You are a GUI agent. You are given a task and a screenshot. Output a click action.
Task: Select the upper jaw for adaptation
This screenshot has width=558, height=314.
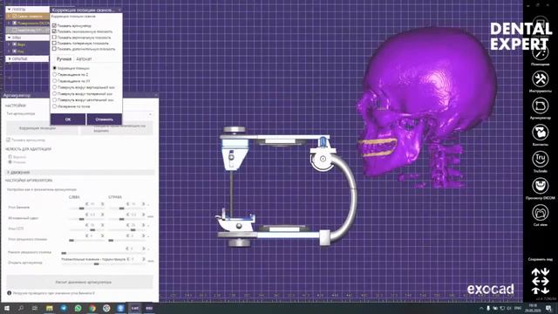pos(10,157)
